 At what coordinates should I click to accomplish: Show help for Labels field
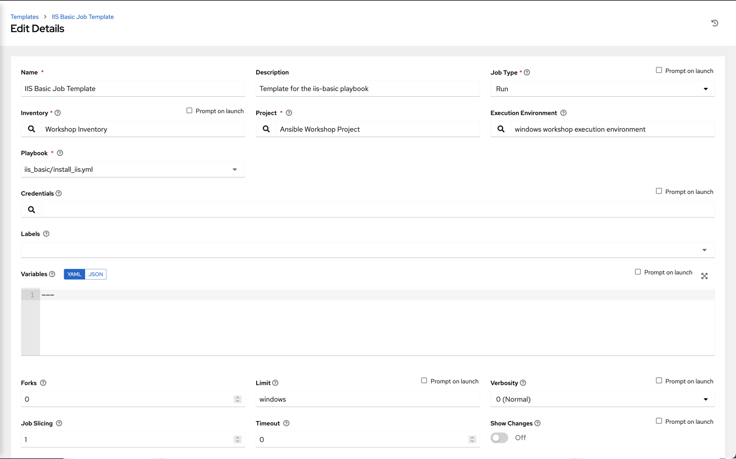coord(46,234)
